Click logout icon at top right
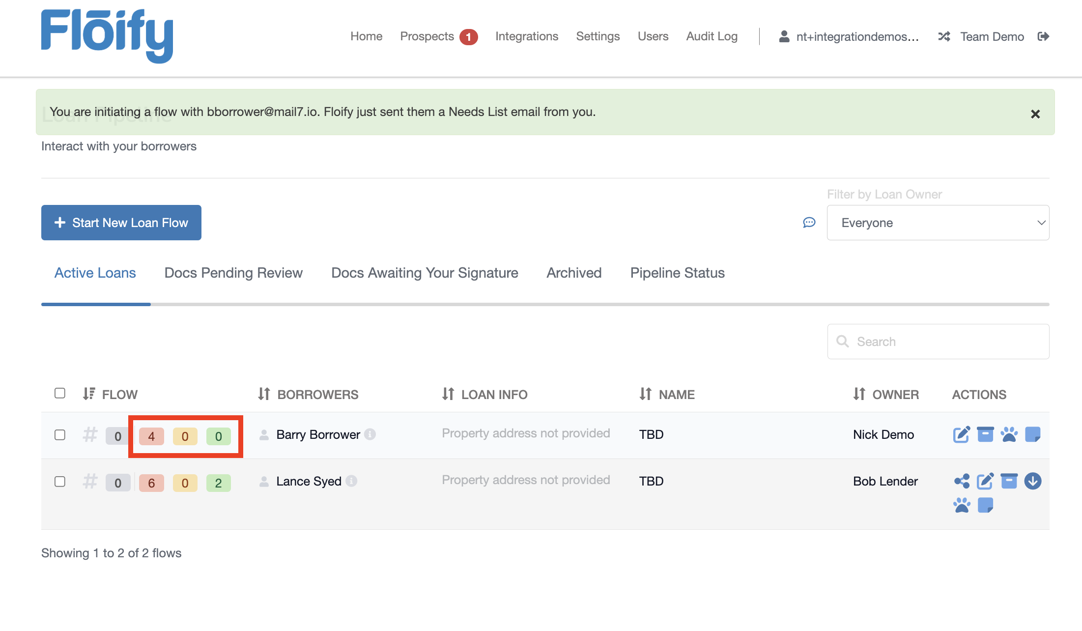1082x631 pixels. (1043, 36)
